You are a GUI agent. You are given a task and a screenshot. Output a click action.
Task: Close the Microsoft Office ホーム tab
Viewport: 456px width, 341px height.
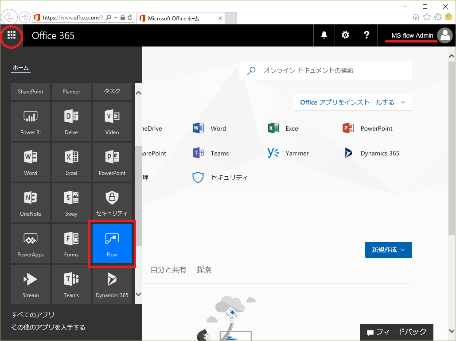pos(220,18)
